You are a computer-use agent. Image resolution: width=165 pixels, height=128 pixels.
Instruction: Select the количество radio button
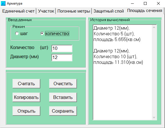coord(42,33)
